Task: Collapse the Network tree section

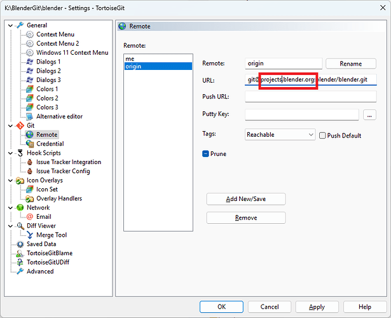Action: pyautogui.click(x=10, y=208)
